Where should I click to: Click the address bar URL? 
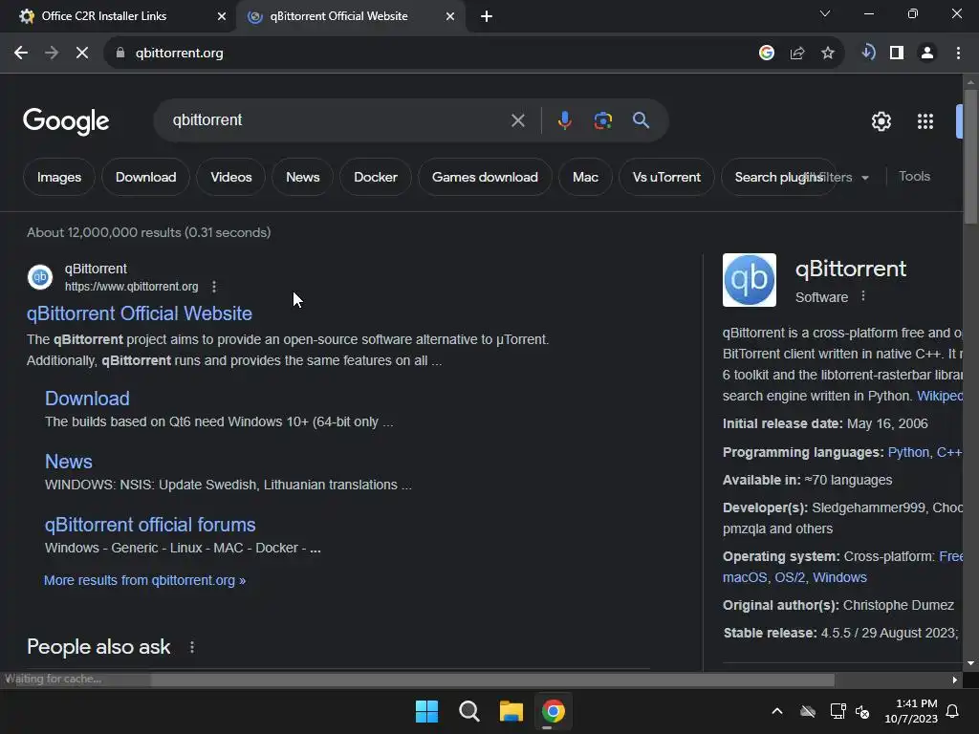click(x=179, y=54)
